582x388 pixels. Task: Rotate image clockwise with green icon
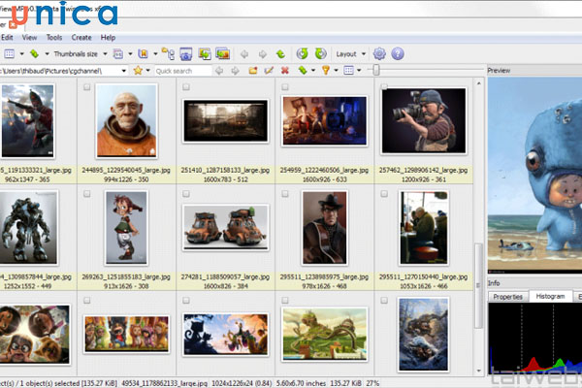tap(321, 54)
